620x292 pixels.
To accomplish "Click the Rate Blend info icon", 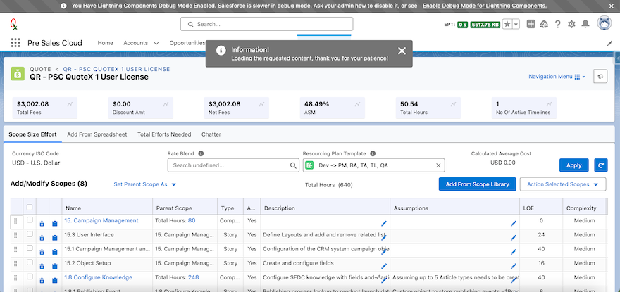I will (x=201, y=153).
